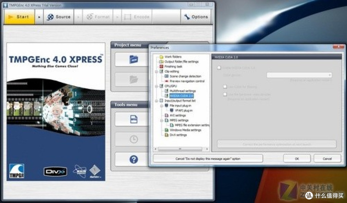347x203 pixels.
Task: Select the highlighted NVIDIA CUDA 2.0 item
Action: pyautogui.click(x=182, y=96)
